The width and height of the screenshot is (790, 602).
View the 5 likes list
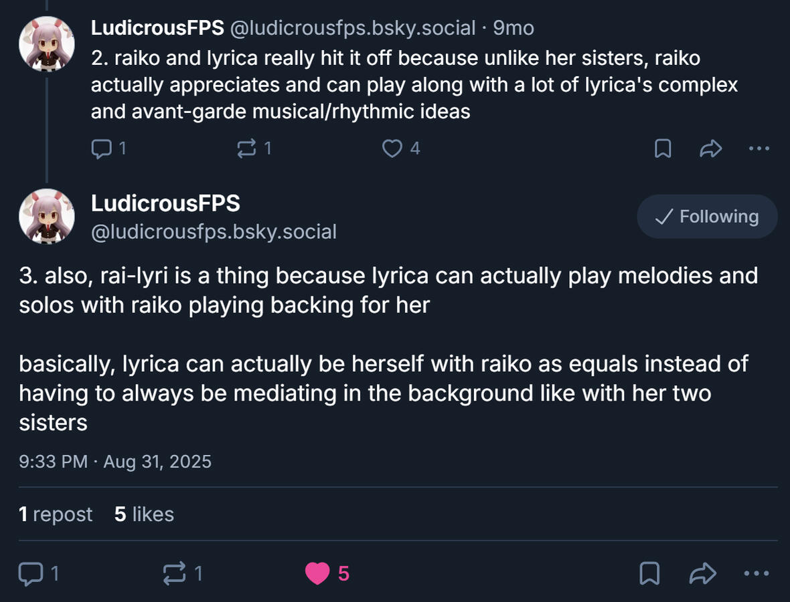click(x=144, y=514)
